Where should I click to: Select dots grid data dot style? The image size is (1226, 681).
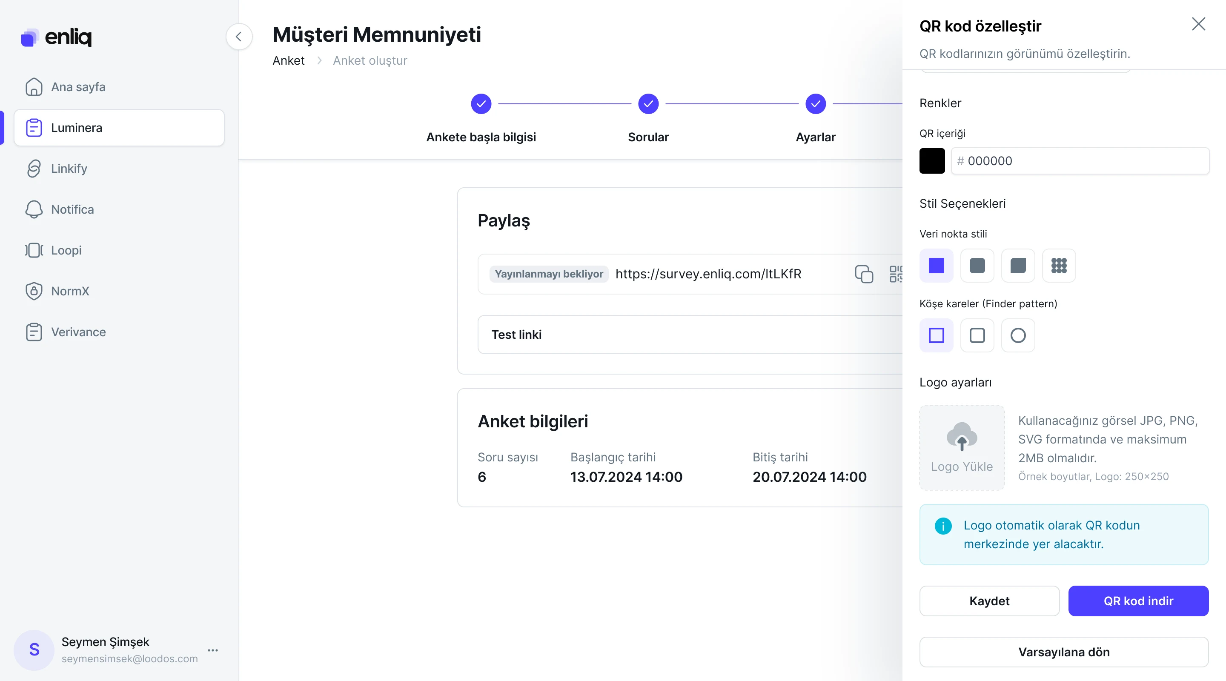(1059, 266)
